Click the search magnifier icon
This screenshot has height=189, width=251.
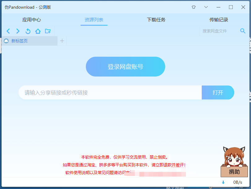pos(243,31)
